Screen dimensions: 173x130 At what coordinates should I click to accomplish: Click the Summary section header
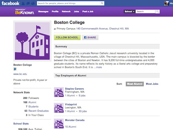107,47
